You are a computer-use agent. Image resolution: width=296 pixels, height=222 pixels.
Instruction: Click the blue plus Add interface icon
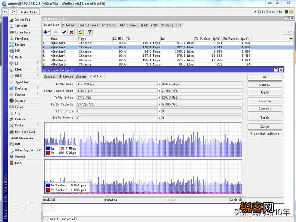pyautogui.click(x=46, y=32)
